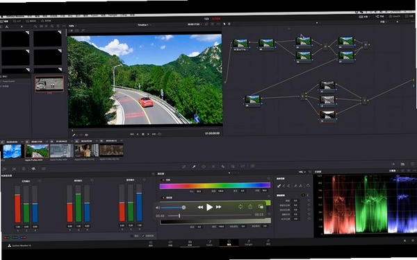
Task: Select the qualifier eyedropper picker
Action: pos(279,186)
